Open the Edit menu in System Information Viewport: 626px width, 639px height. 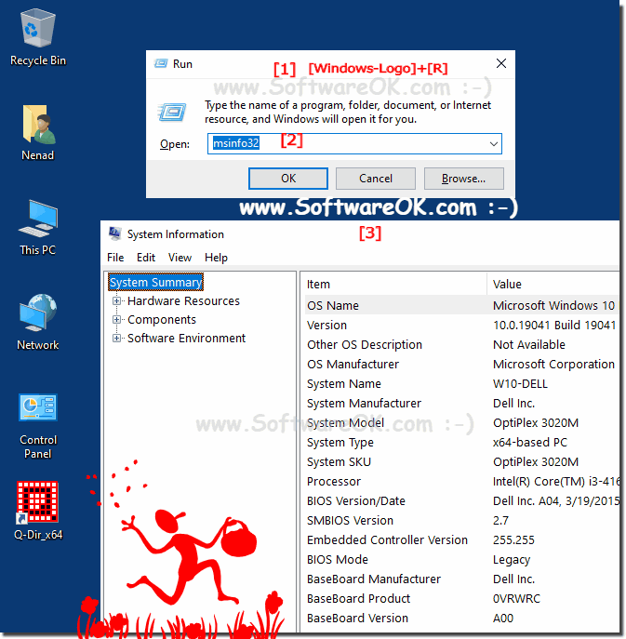[146, 258]
